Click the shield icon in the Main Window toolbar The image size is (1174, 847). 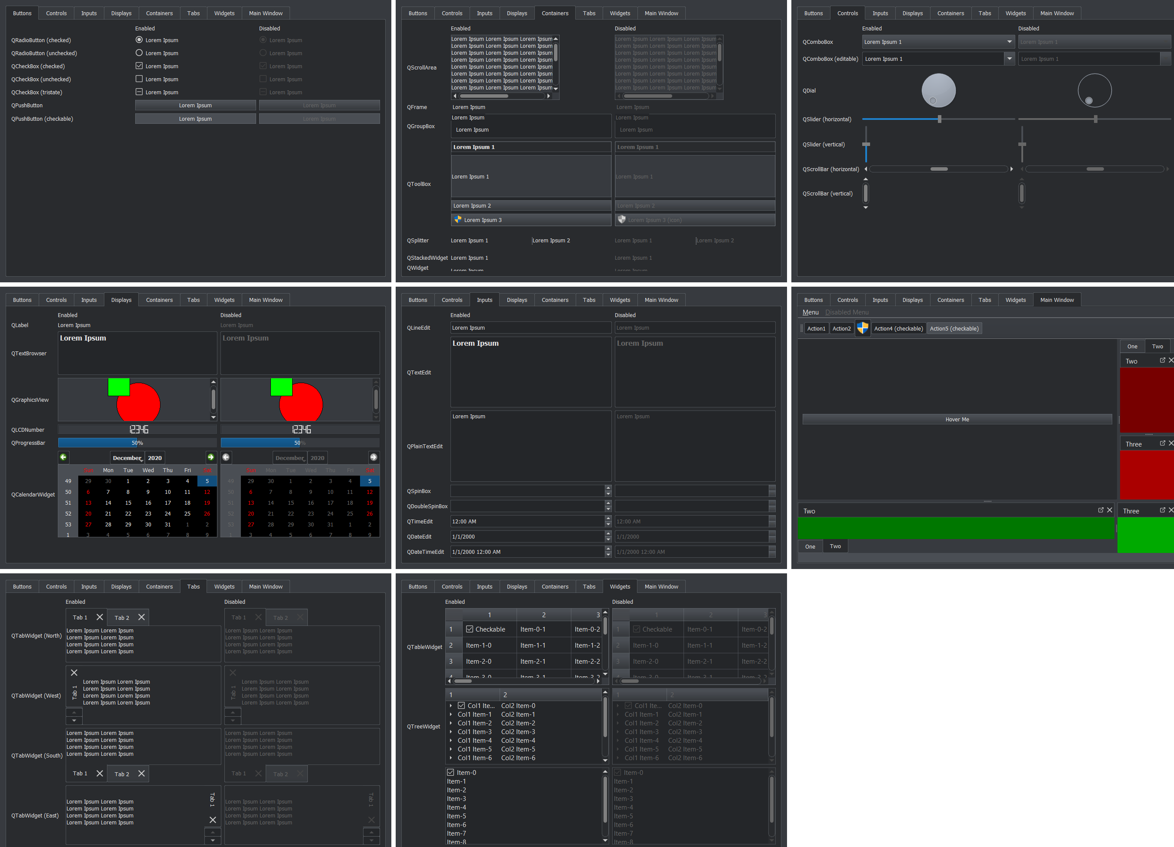(862, 328)
